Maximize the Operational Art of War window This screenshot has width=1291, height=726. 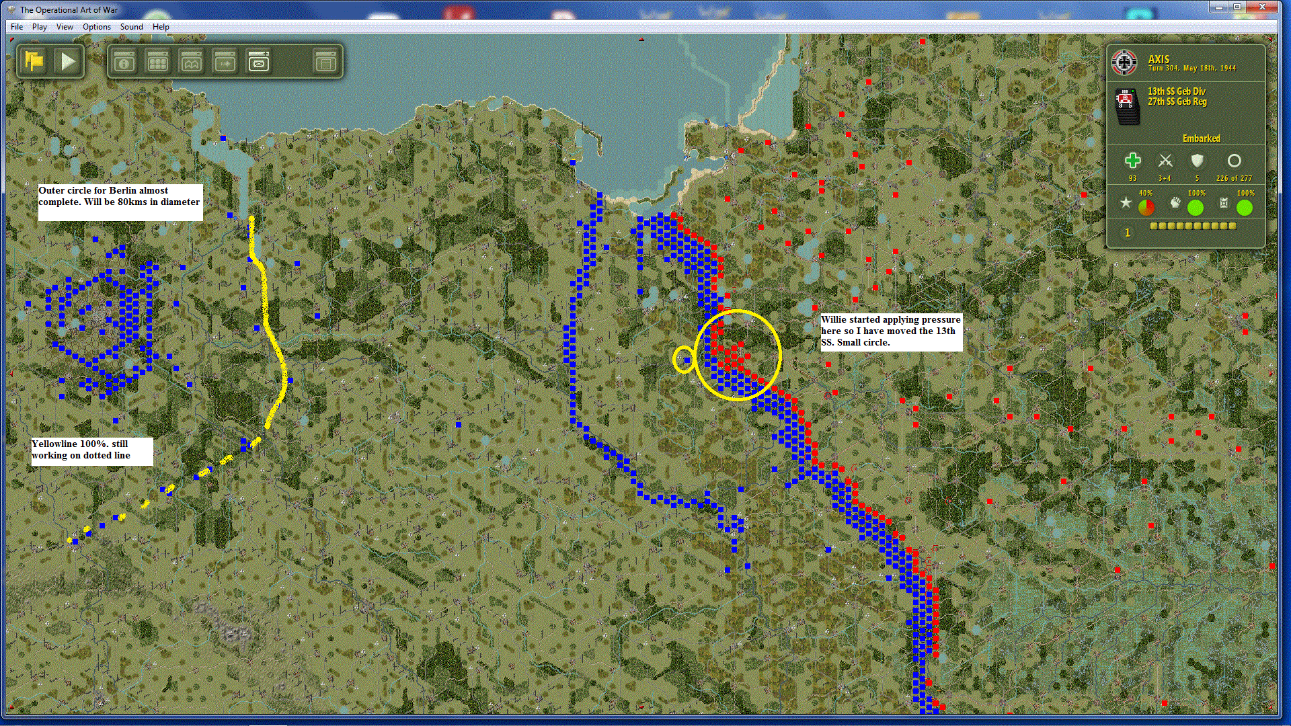pyautogui.click(x=1237, y=7)
